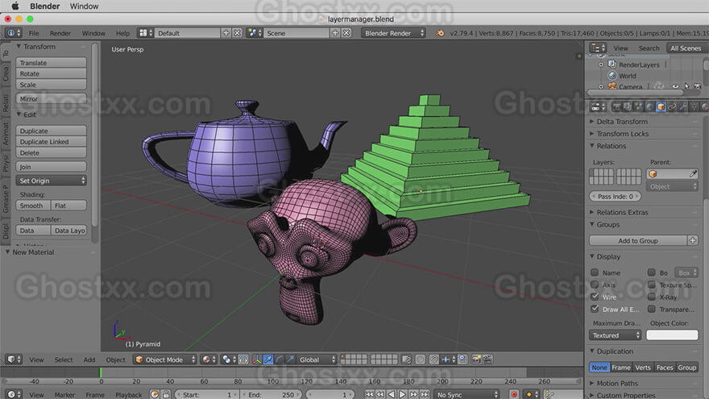Add a new screen layout
Viewport: 709px width, 399px height.
pos(226,33)
